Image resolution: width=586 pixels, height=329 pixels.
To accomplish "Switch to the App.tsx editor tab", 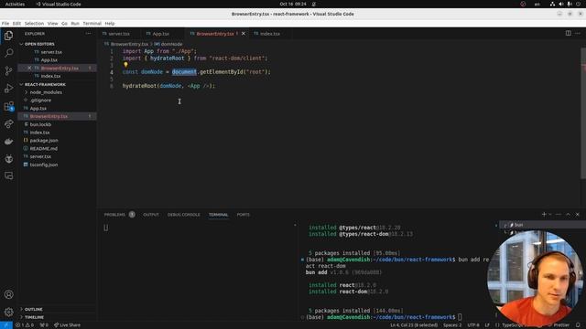I will (x=161, y=34).
